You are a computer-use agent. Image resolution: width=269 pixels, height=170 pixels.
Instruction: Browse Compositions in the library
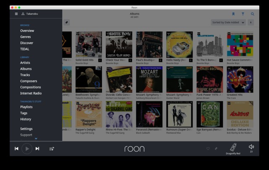coord(31,87)
